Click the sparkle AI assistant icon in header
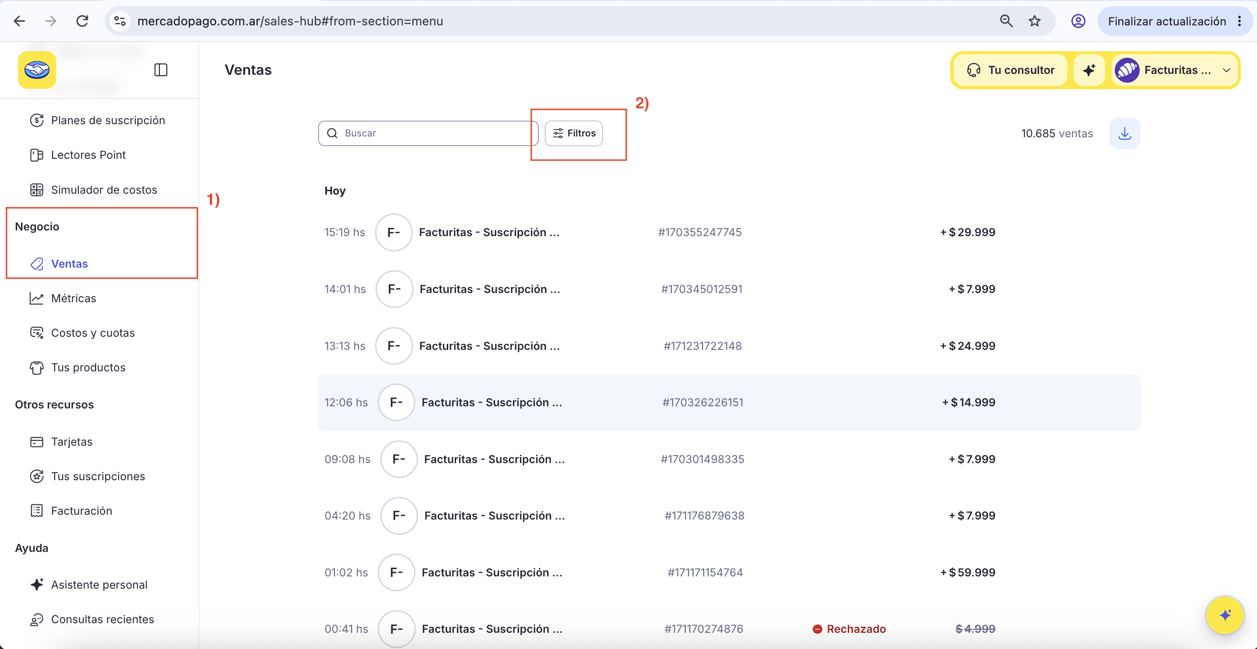1257x649 pixels. point(1088,70)
